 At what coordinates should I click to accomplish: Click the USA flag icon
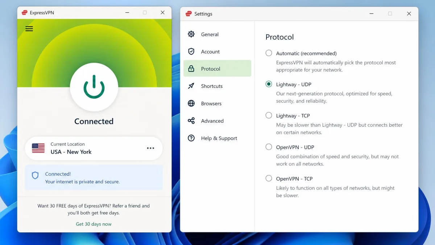pos(38,148)
